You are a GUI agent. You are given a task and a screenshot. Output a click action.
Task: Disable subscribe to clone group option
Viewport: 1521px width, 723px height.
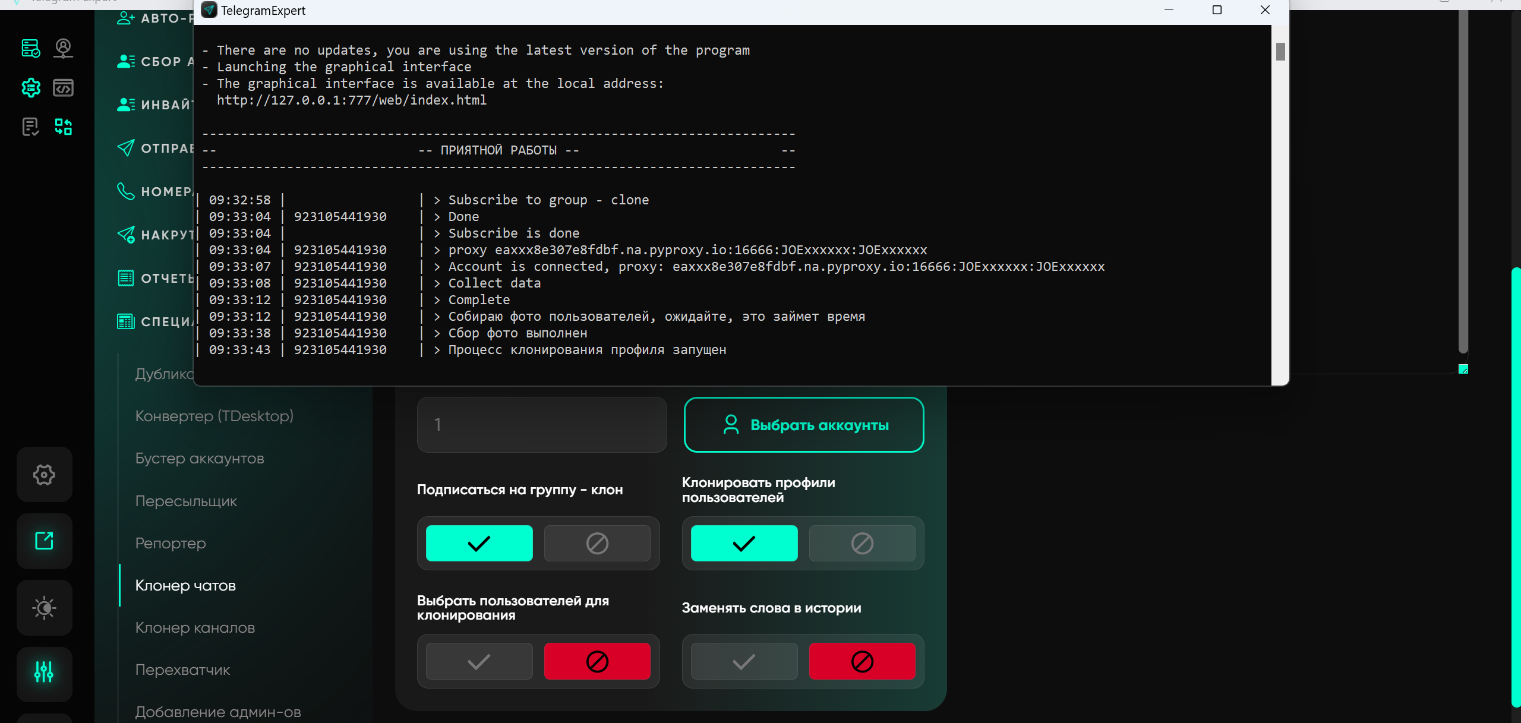pyautogui.click(x=597, y=543)
